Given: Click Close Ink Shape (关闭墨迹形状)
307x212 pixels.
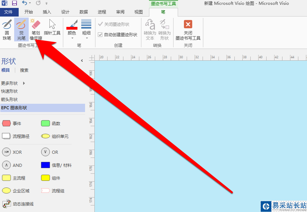Looking at the screenshot, I should [114, 24].
